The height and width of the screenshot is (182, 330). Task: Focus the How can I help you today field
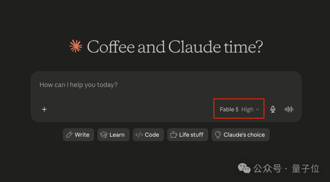click(166, 85)
